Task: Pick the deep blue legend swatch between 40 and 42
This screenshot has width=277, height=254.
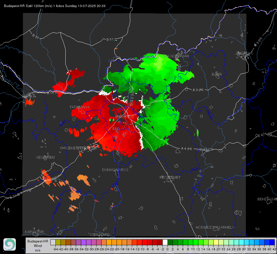Action: (x=272, y=242)
